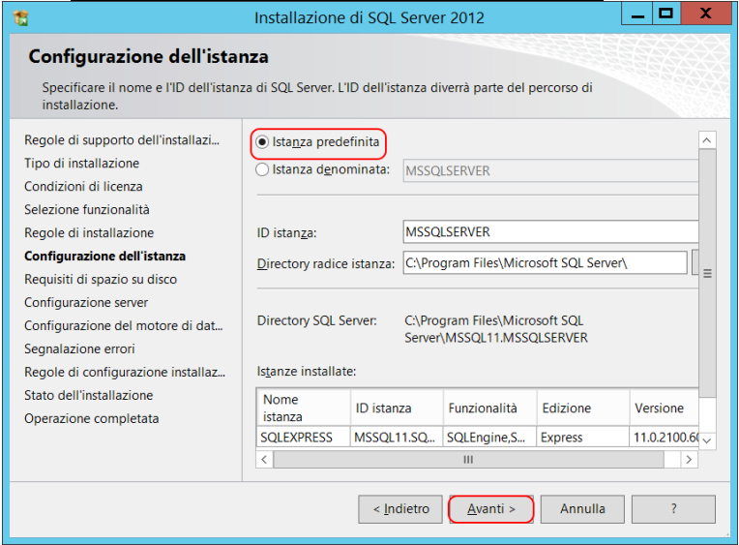Click the Stato dell'installazione step
Screen dimensions: 739x545
(89, 395)
